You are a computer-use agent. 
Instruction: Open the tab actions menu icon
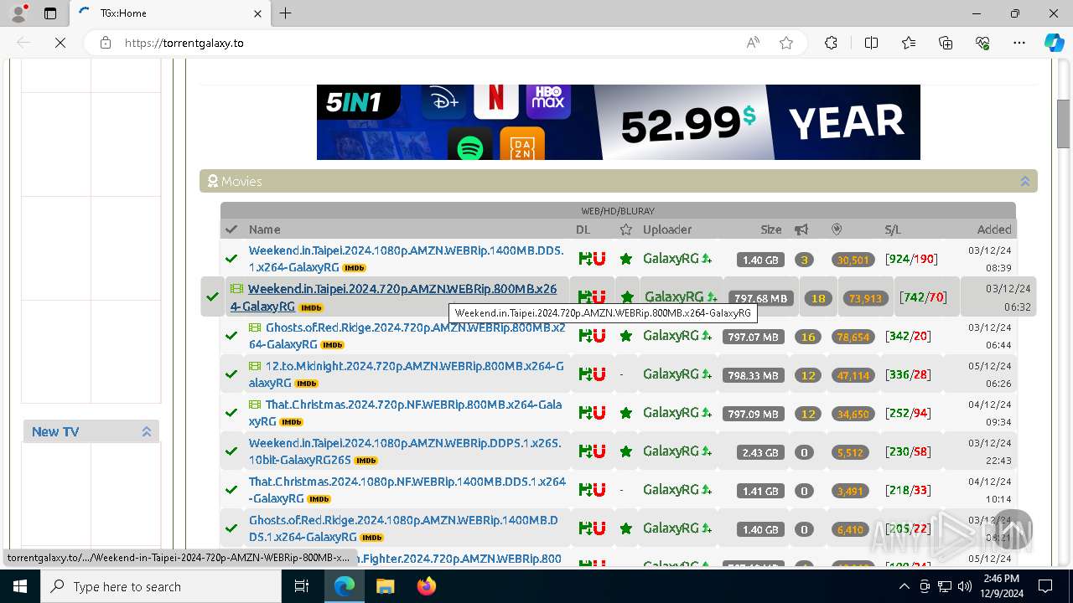coord(50,13)
